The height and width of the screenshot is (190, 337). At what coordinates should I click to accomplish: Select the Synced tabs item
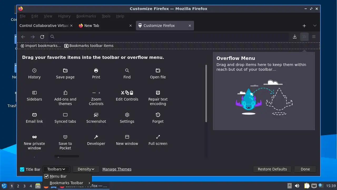pos(65,118)
